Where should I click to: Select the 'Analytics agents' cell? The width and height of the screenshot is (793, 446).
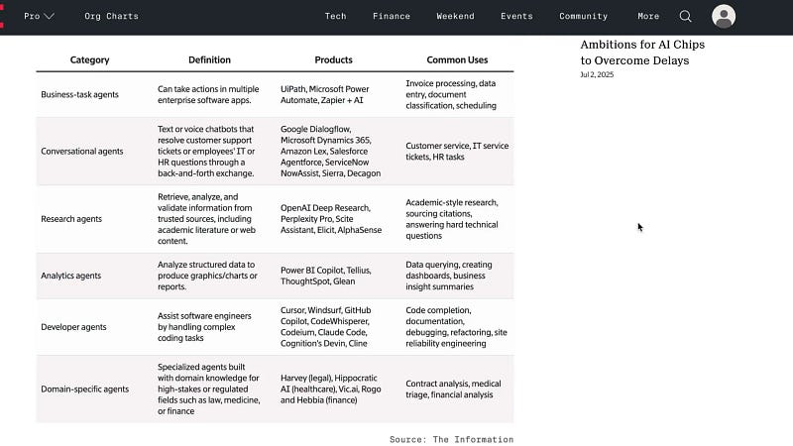[70, 276]
